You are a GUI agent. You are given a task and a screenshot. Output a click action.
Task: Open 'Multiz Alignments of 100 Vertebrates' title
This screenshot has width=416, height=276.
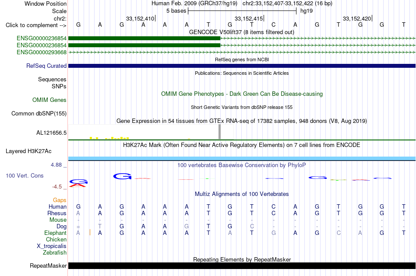(242, 194)
